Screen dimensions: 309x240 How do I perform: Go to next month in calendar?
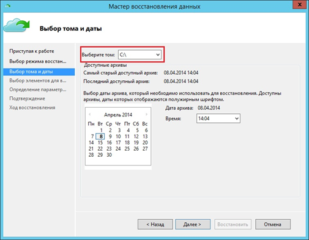(146, 114)
